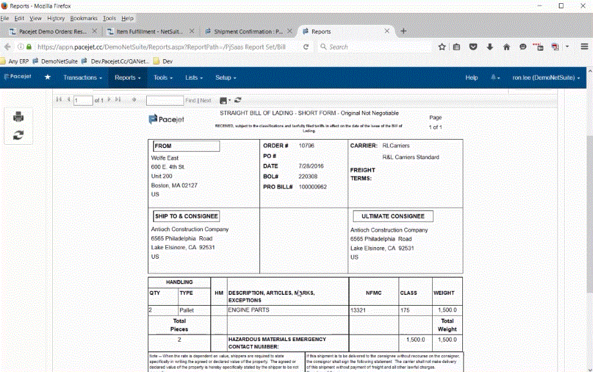Click the Hello chat smiley icon
The height and width of the screenshot is (372, 593).
click(x=523, y=47)
